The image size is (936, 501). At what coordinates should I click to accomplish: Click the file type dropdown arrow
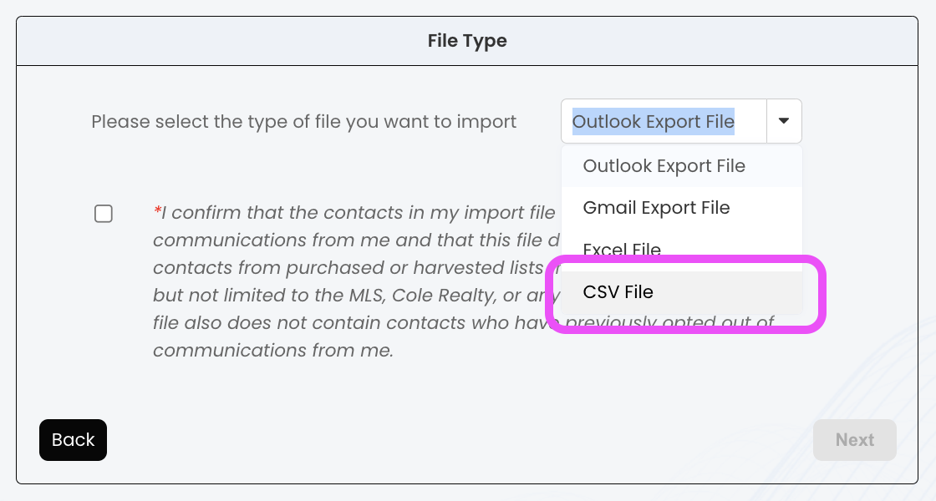(x=784, y=121)
